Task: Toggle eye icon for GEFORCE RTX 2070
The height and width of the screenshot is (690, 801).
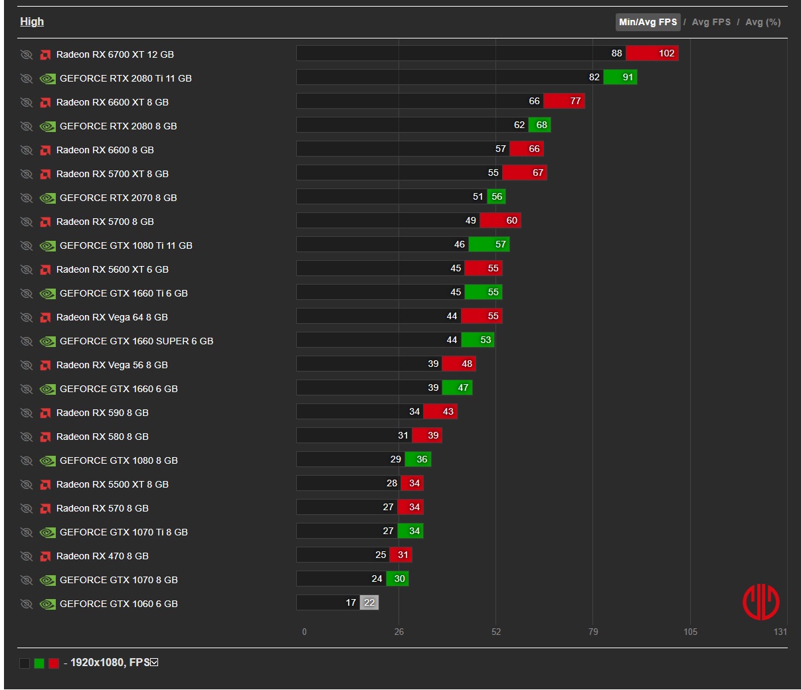Action: pos(27,198)
